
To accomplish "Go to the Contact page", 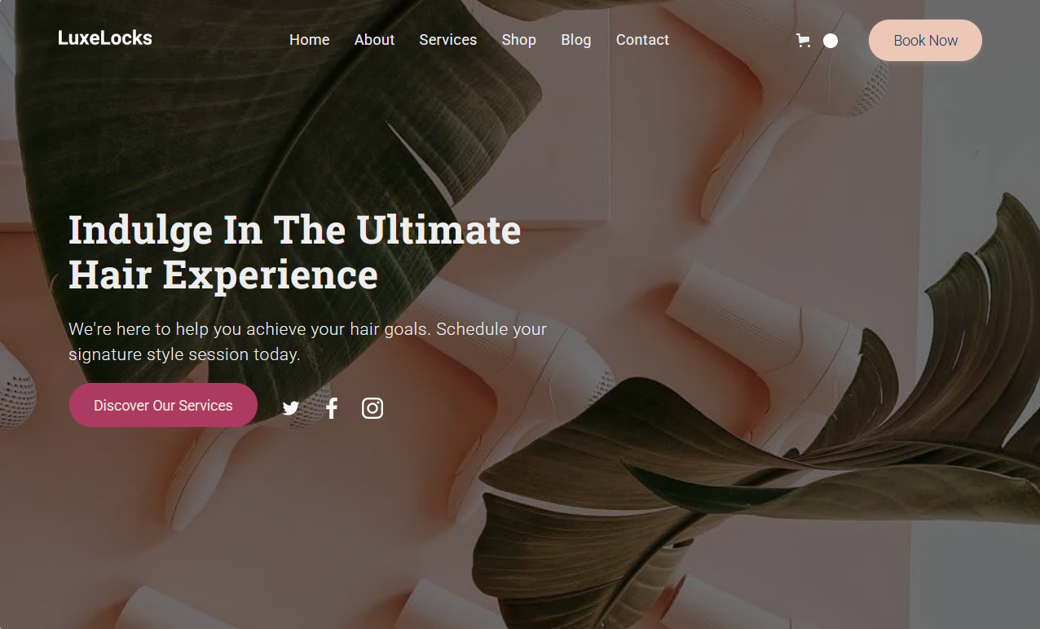I will 642,40.
